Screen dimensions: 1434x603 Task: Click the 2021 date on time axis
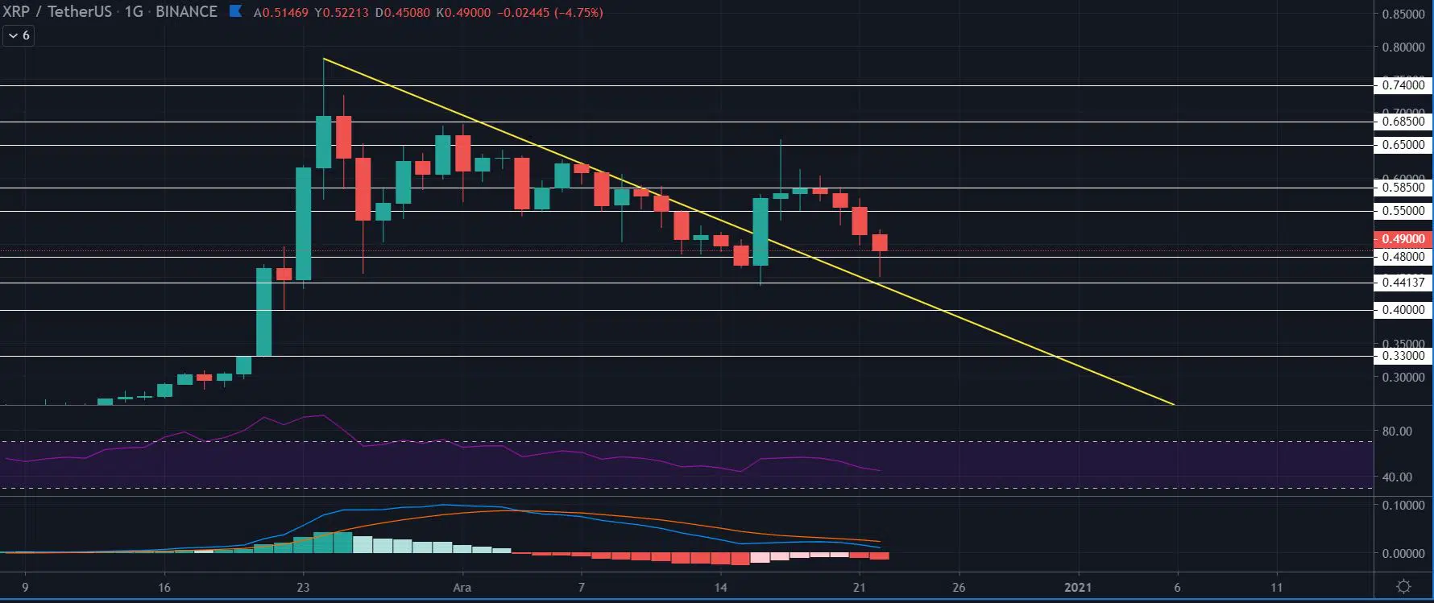coord(1078,587)
